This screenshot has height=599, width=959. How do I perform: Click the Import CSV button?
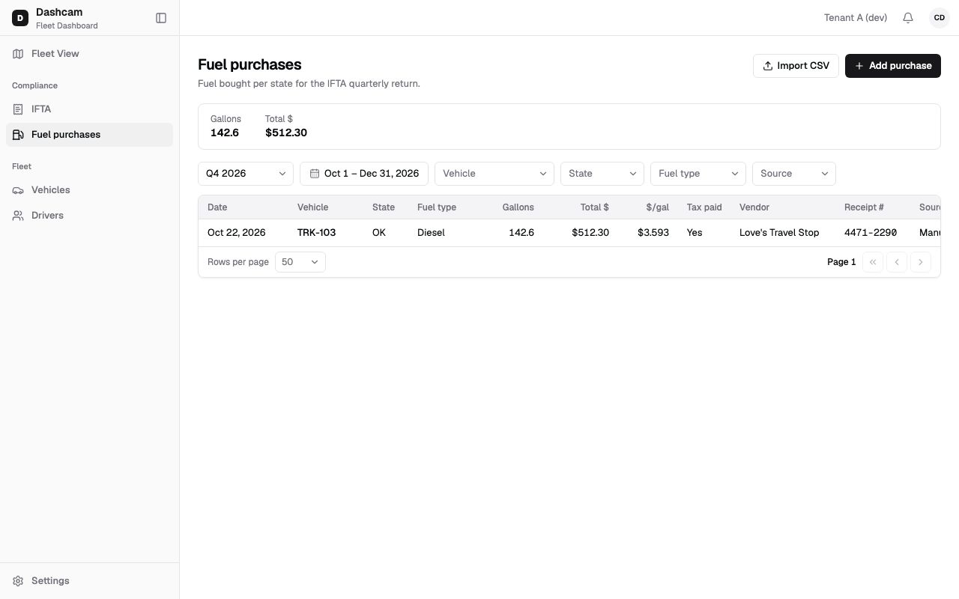(x=796, y=66)
